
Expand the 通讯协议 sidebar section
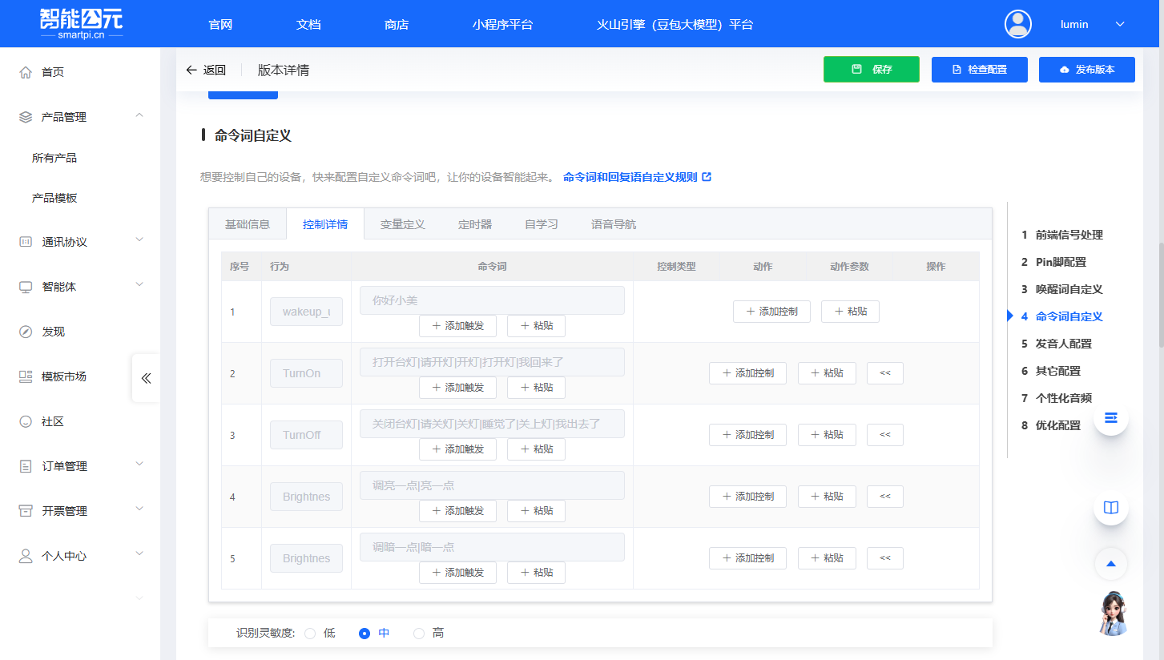64,240
